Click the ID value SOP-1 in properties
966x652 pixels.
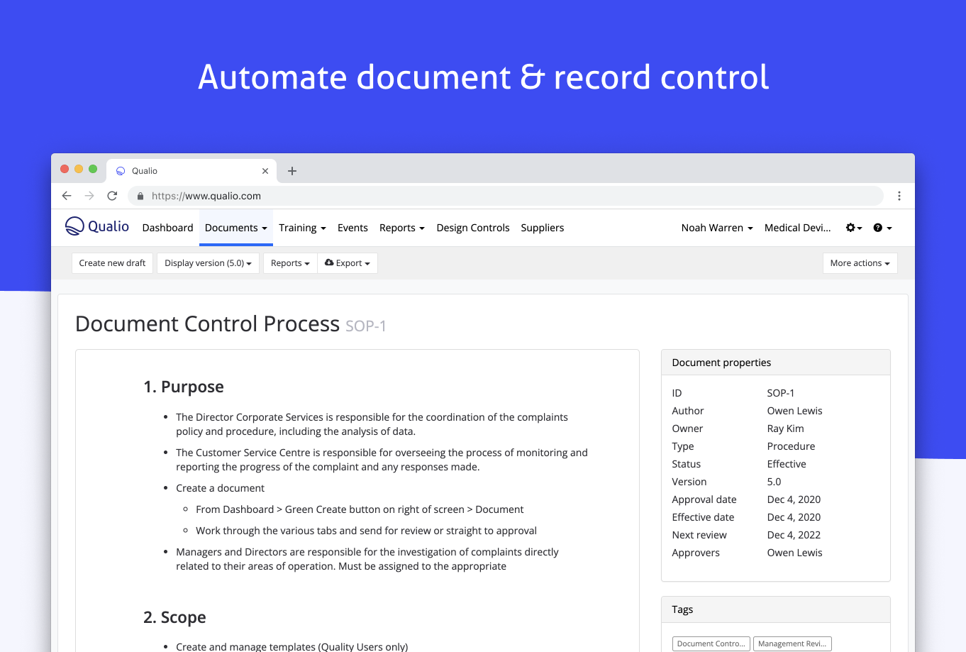coord(781,393)
